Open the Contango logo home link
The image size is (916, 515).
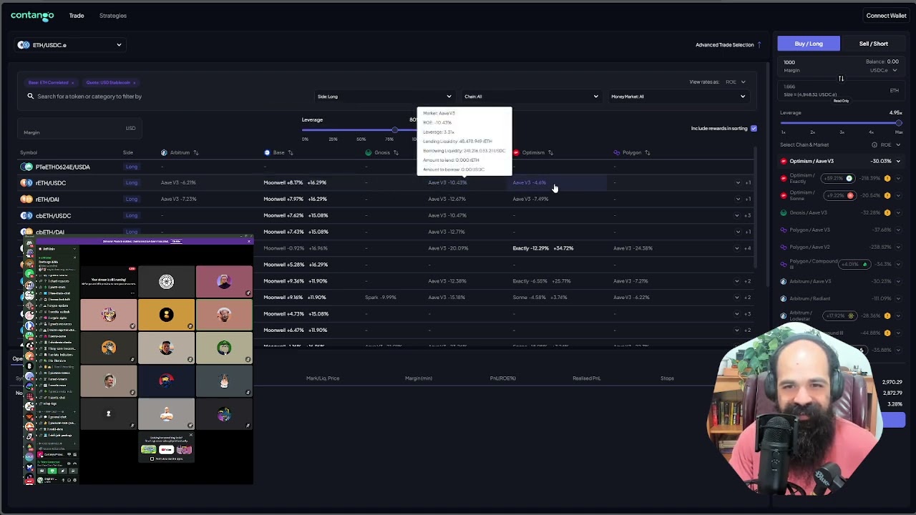point(32,15)
